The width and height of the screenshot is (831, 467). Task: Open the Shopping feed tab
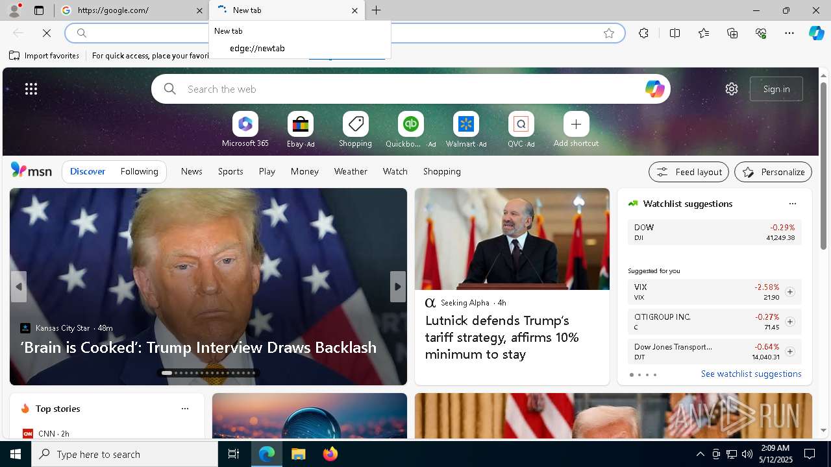[442, 172]
